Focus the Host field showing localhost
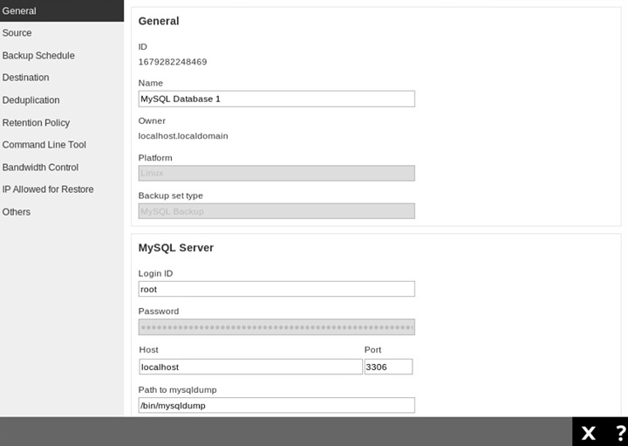628x446 pixels. coord(250,367)
